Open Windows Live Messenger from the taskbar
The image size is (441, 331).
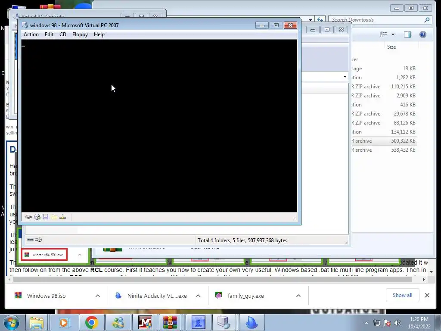[x=118, y=322]
